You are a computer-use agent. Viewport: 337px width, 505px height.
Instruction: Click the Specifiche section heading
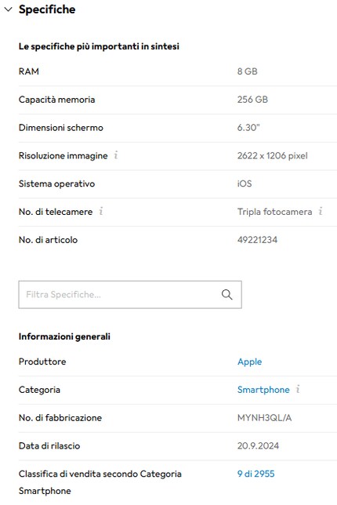(47, 9)
